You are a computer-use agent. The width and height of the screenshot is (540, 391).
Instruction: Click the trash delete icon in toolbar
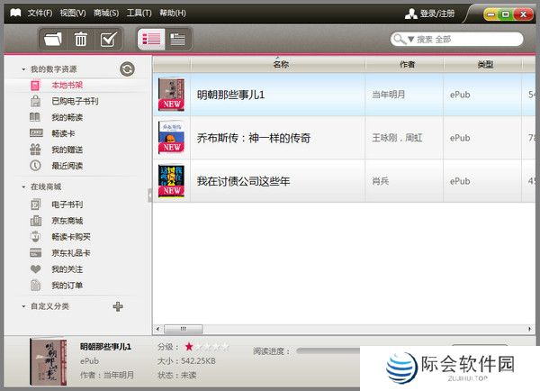coord(81,39)
